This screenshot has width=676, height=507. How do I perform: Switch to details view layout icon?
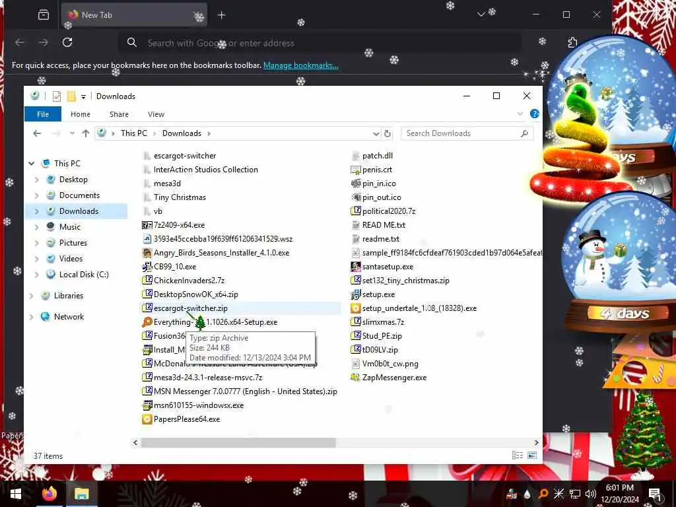(x=518, y=456)
